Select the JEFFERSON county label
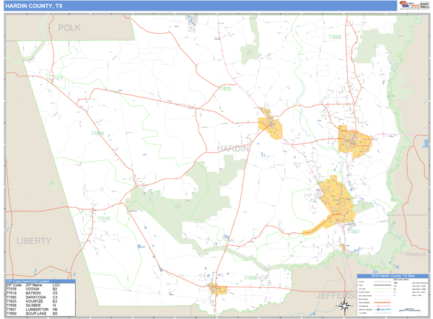Screen dimensions: 433x319 [x=336, y=296]
